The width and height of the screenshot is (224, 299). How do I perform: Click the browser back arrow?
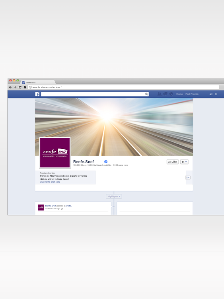[10, 87]
